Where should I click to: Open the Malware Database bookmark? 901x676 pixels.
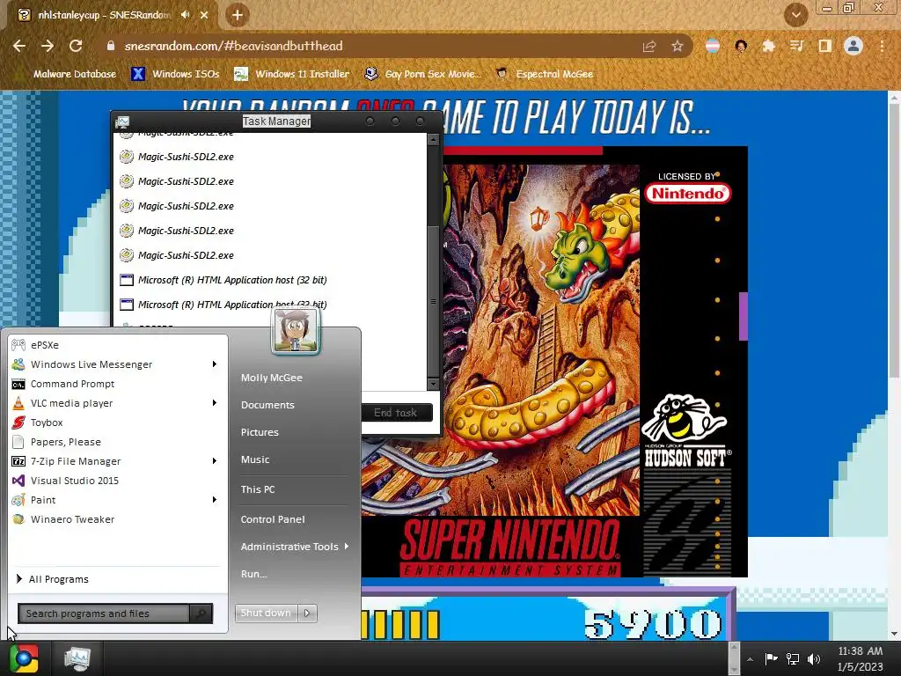[75, 74]
